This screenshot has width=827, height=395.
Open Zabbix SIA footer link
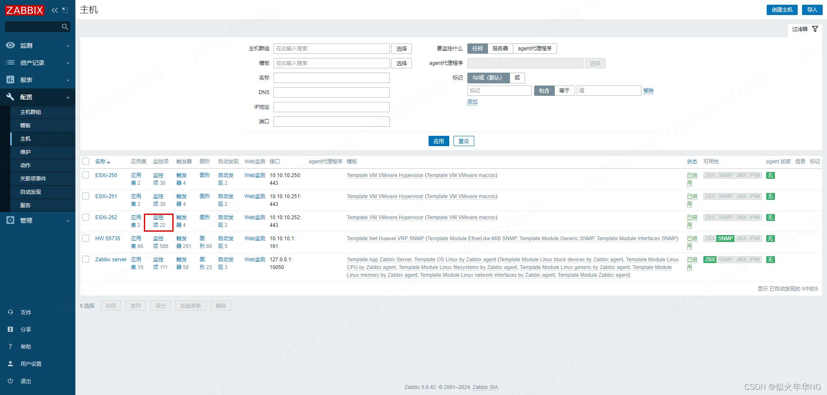pyautogui.click(x=485, y=387)
